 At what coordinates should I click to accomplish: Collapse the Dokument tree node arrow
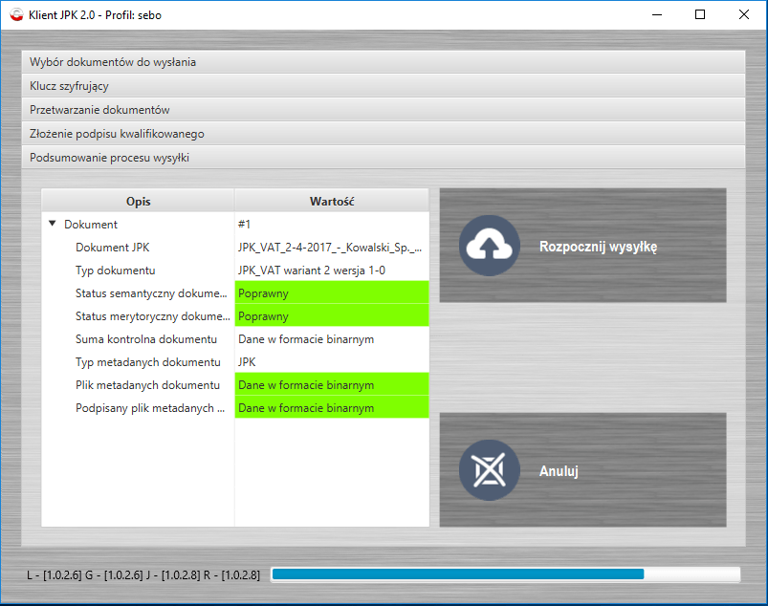click(52, 225)
